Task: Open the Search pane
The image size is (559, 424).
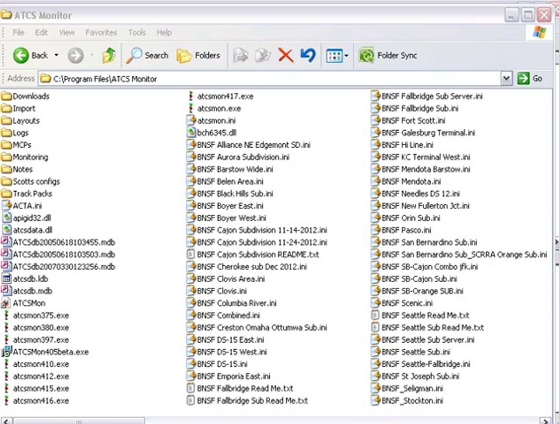Action: pyautogui.click(x=147, y=55)
